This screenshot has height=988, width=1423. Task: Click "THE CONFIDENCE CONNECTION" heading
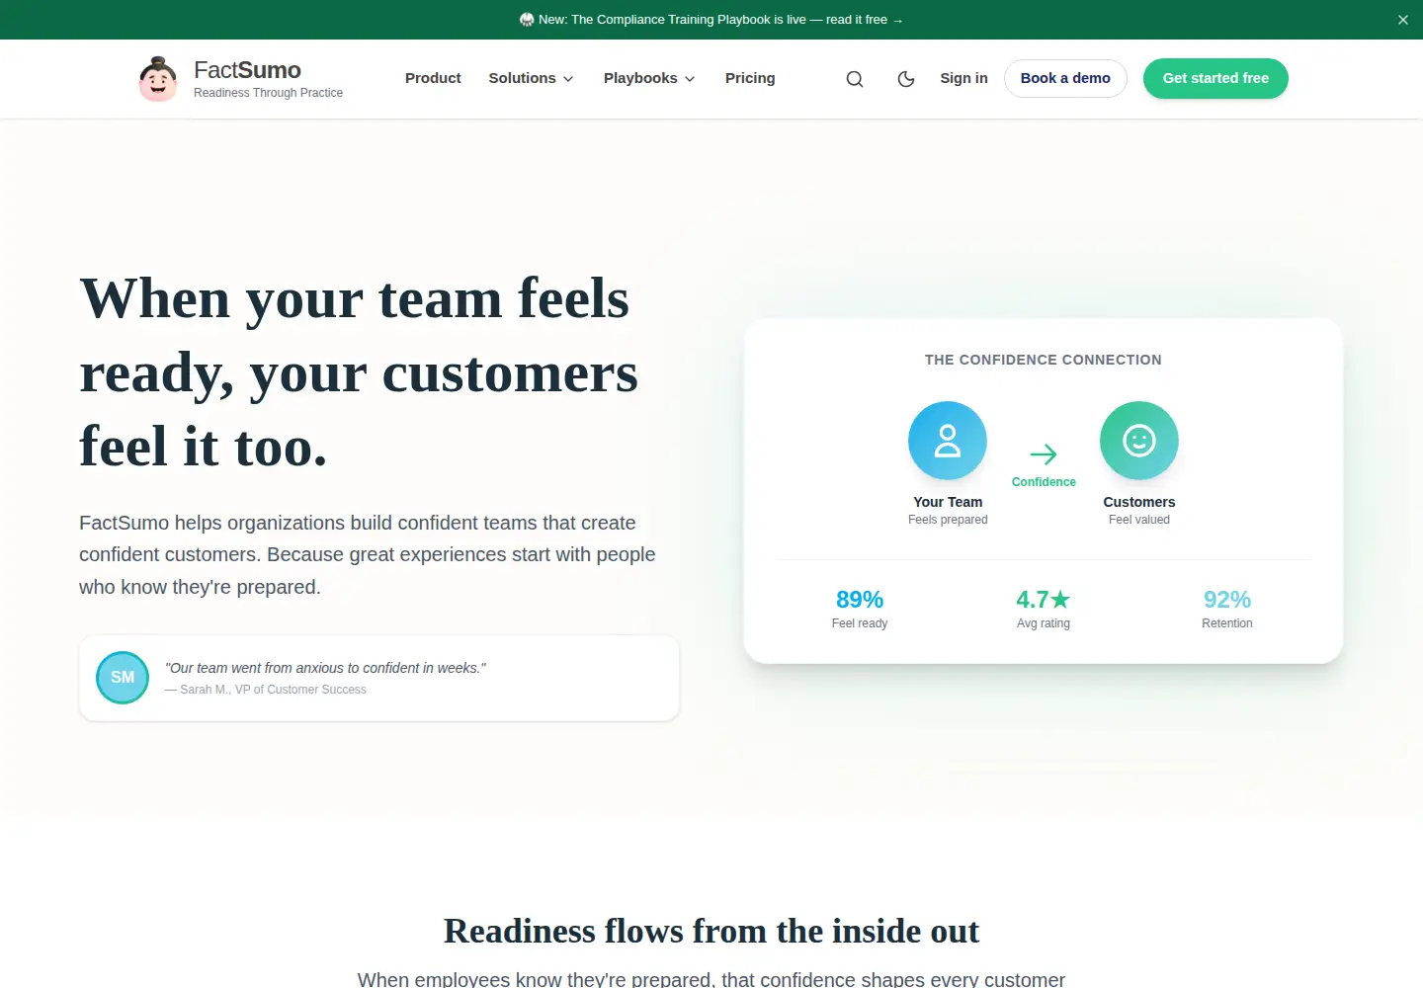1044,360
